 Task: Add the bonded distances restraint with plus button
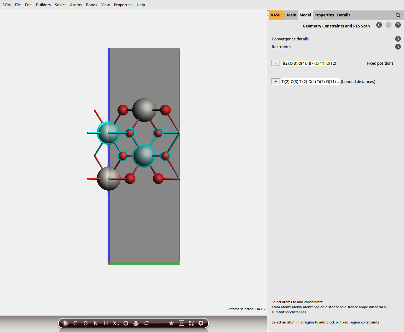[x=275, y=81]
